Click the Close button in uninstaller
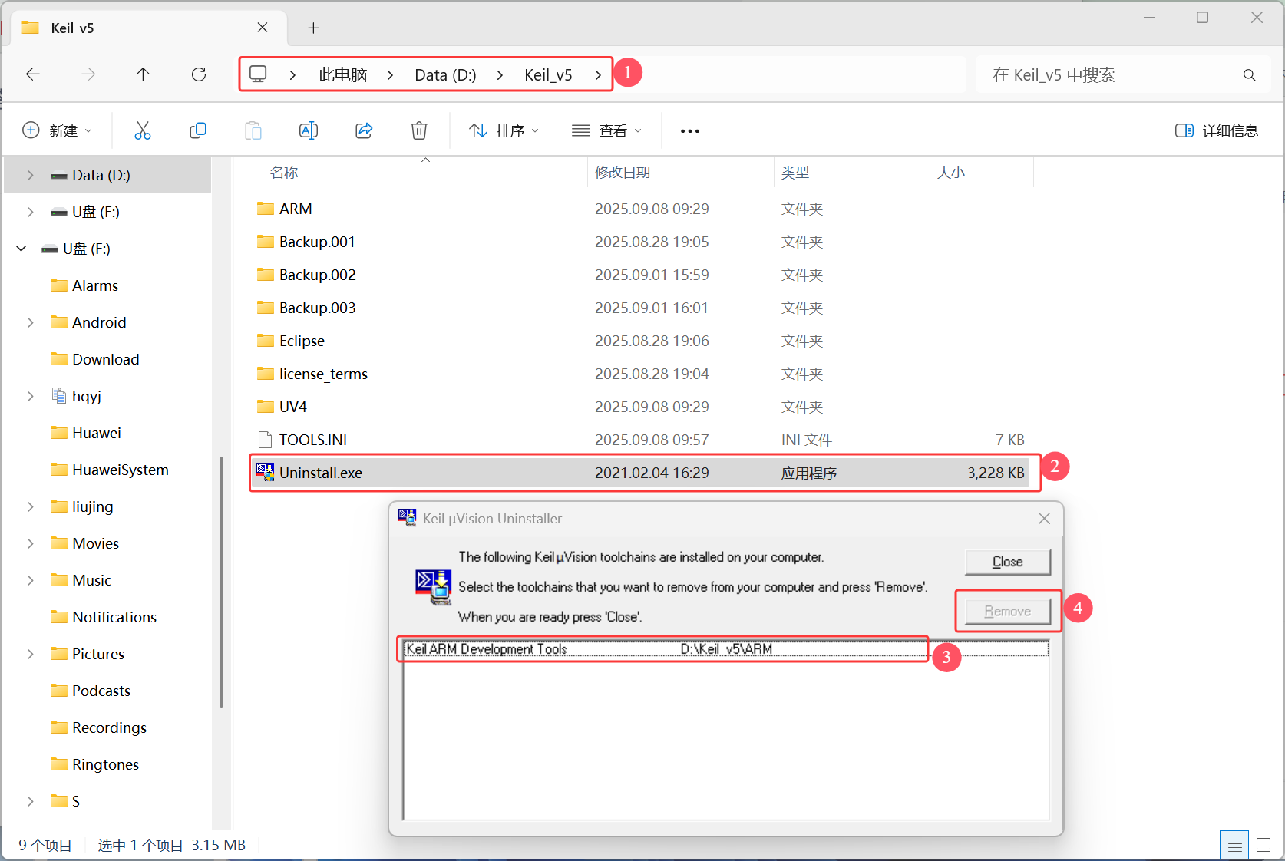This screenshot has width=1285, height=861. 1008,562
